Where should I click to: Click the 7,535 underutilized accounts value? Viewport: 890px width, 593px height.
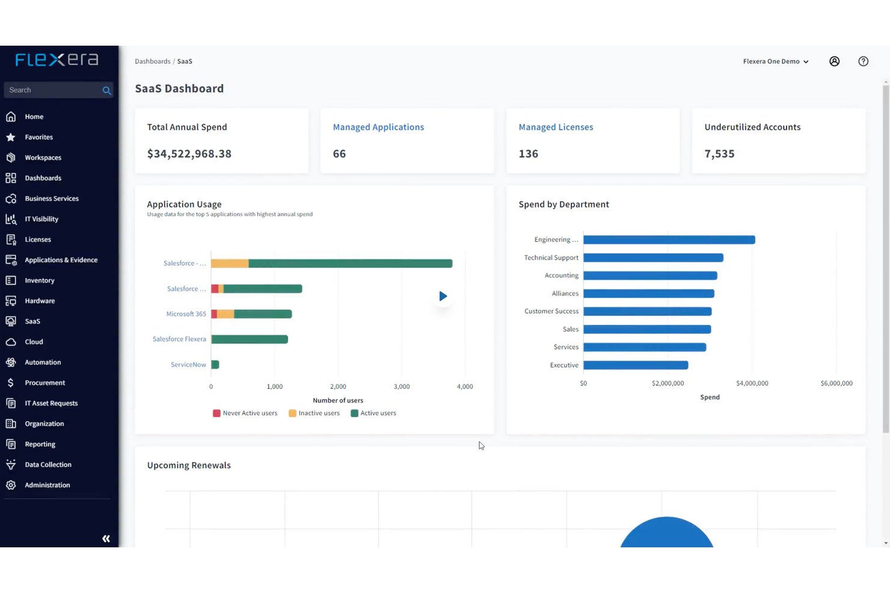click(719, 154)
